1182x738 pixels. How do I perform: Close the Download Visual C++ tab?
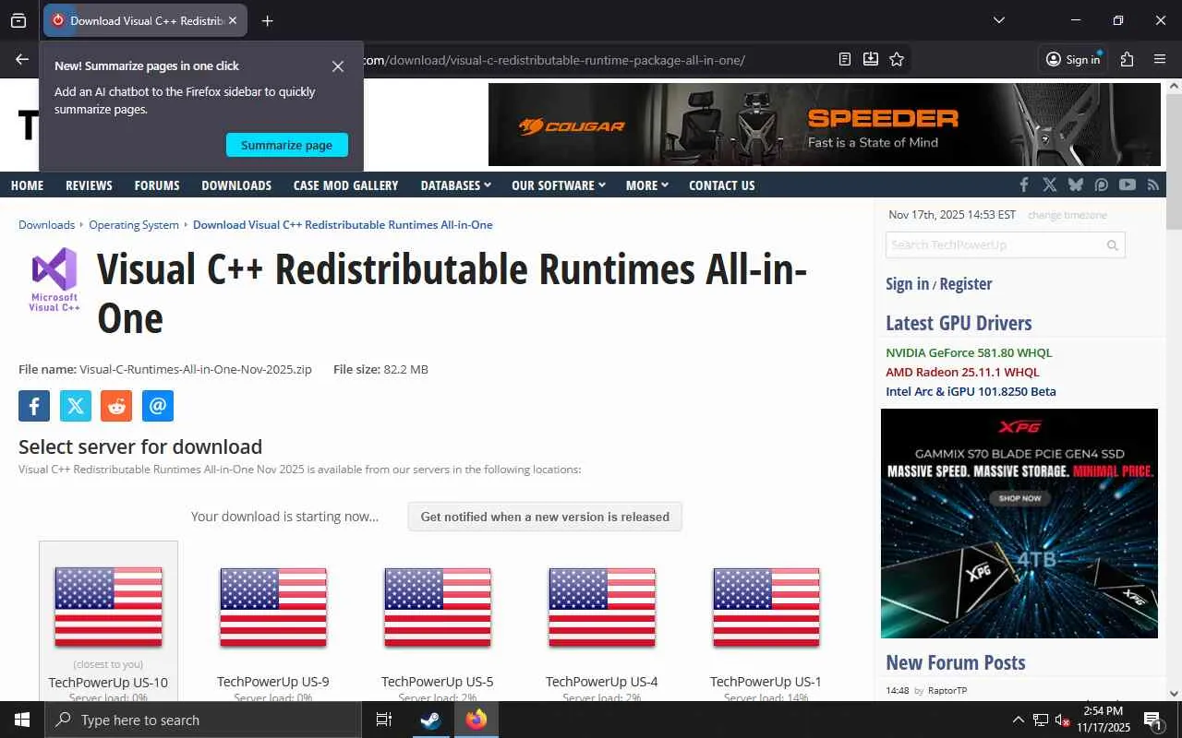click(233, 20)
